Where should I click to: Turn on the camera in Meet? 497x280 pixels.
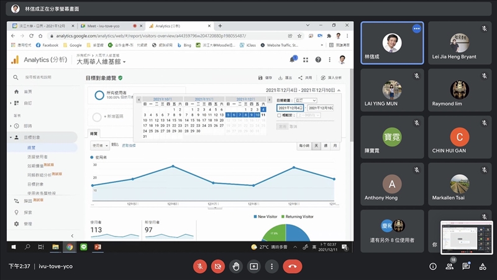[218, 266]
